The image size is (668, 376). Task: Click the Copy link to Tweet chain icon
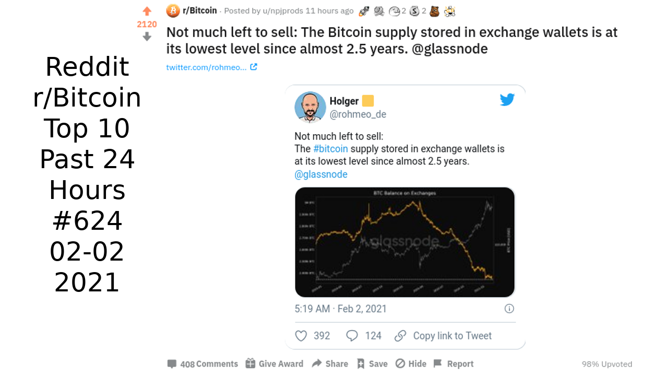pos(400,336)
